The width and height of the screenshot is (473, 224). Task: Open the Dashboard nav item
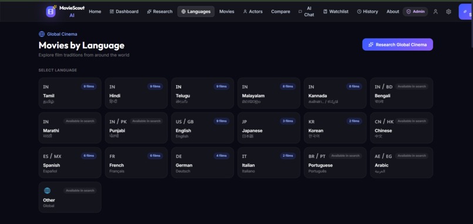click(124, 12)
